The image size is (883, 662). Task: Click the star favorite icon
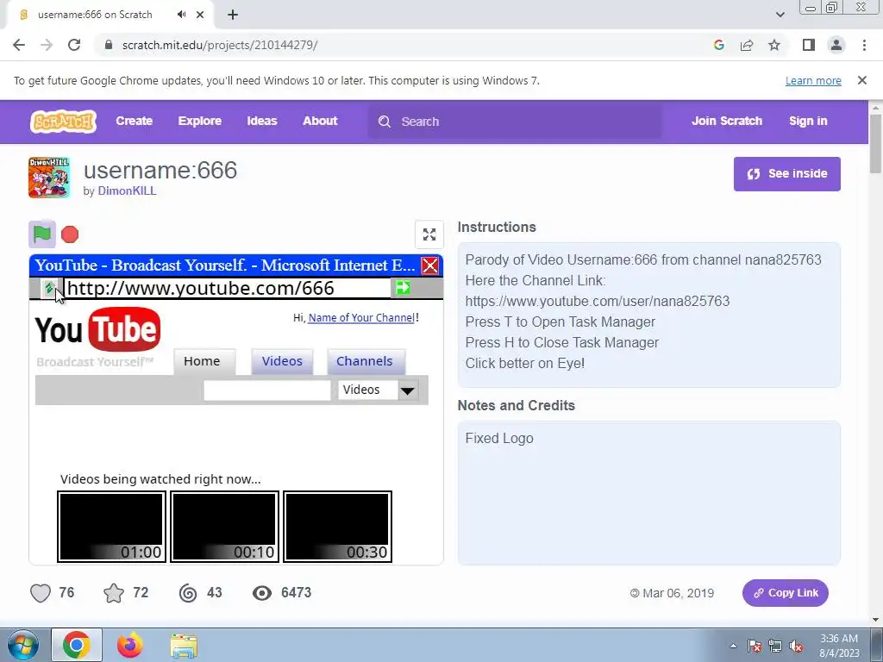(114, 593)
